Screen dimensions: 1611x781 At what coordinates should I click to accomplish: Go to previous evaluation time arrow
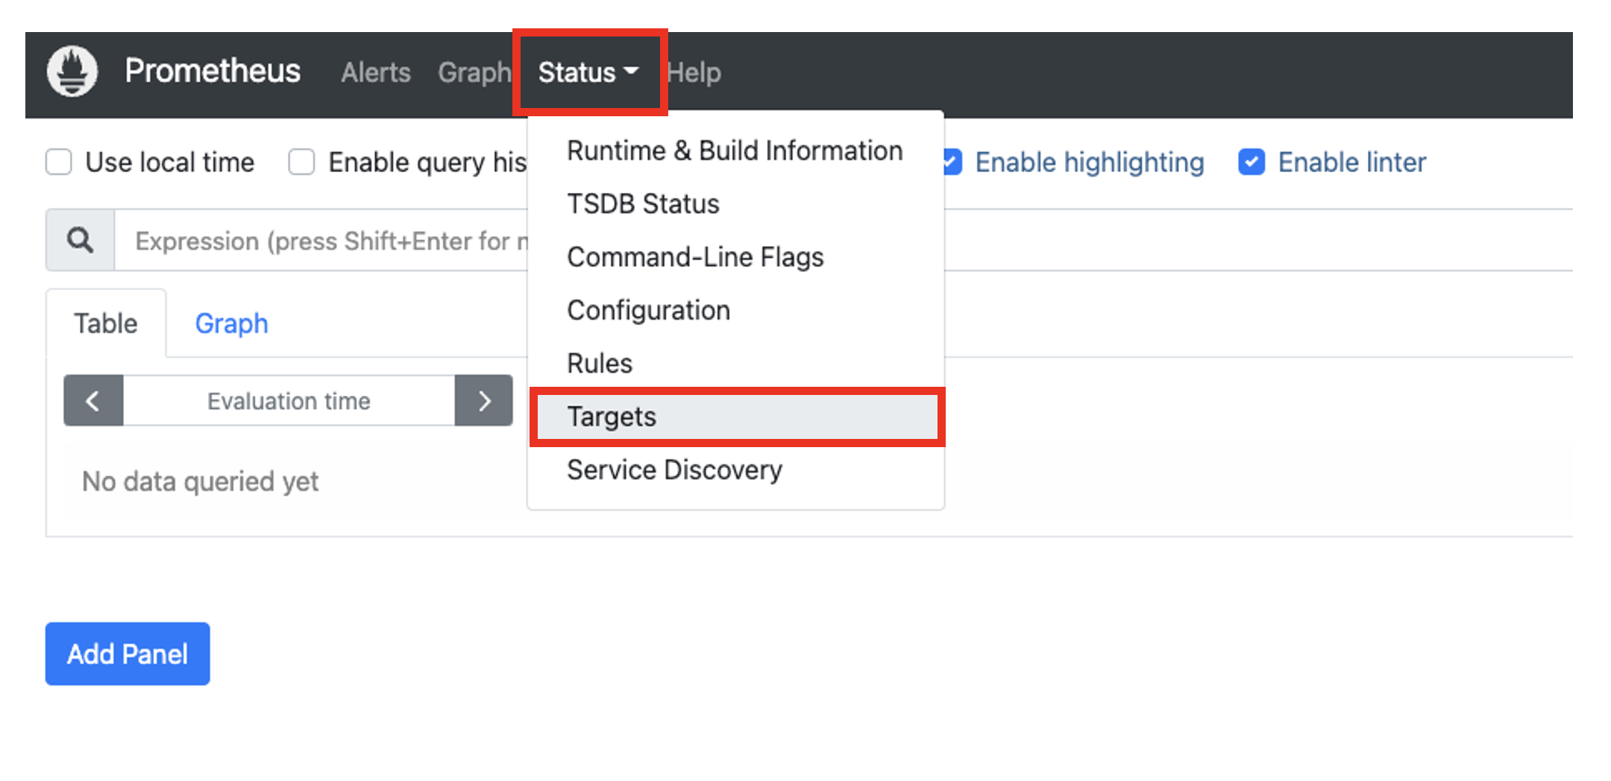click(x=93, y=401)
